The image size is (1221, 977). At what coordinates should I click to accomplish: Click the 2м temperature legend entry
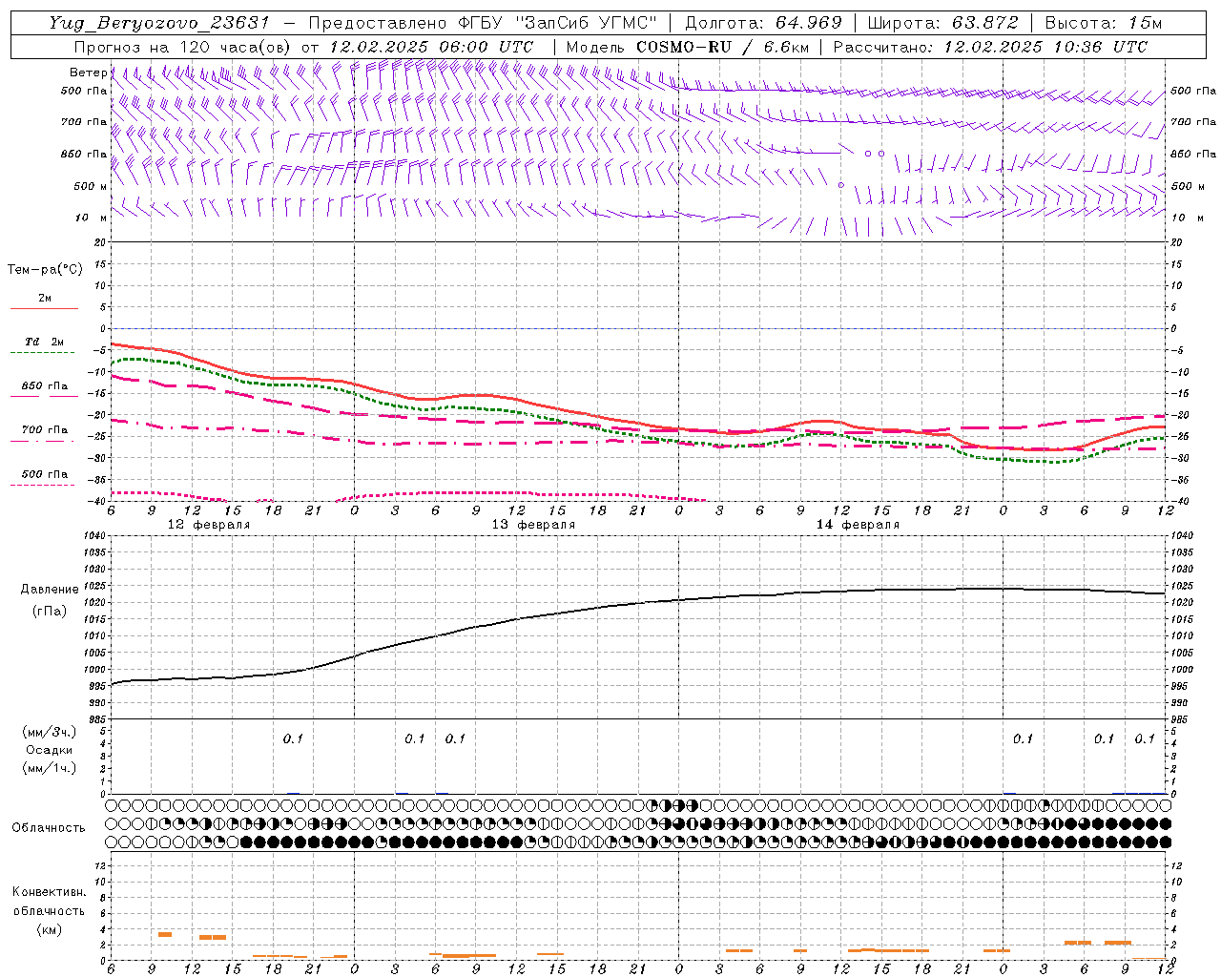[45, 299]
